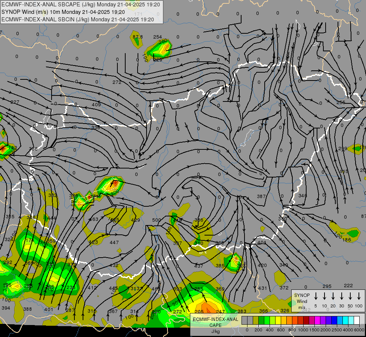366x337 pixels.
Task: Click the 200 tick label on CAPE scale
Action: click(258, 330)
